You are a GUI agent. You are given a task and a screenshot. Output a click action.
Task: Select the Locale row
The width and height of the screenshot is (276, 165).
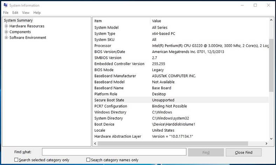pyautogui.click(x=181, y=130)
